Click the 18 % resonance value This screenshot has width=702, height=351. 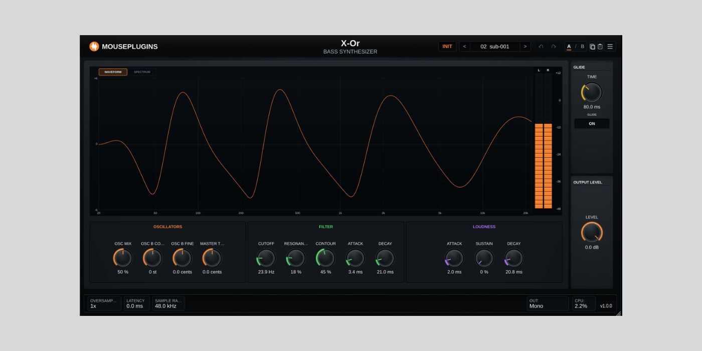tap(296, 272)
